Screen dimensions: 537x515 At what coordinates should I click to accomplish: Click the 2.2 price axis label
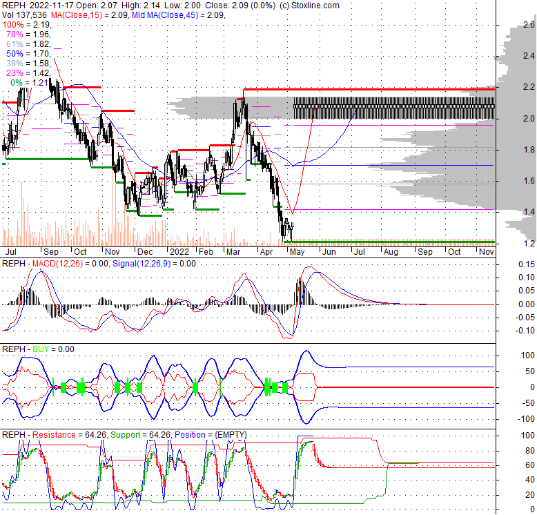pyautogui.click(x=529, y=87)
